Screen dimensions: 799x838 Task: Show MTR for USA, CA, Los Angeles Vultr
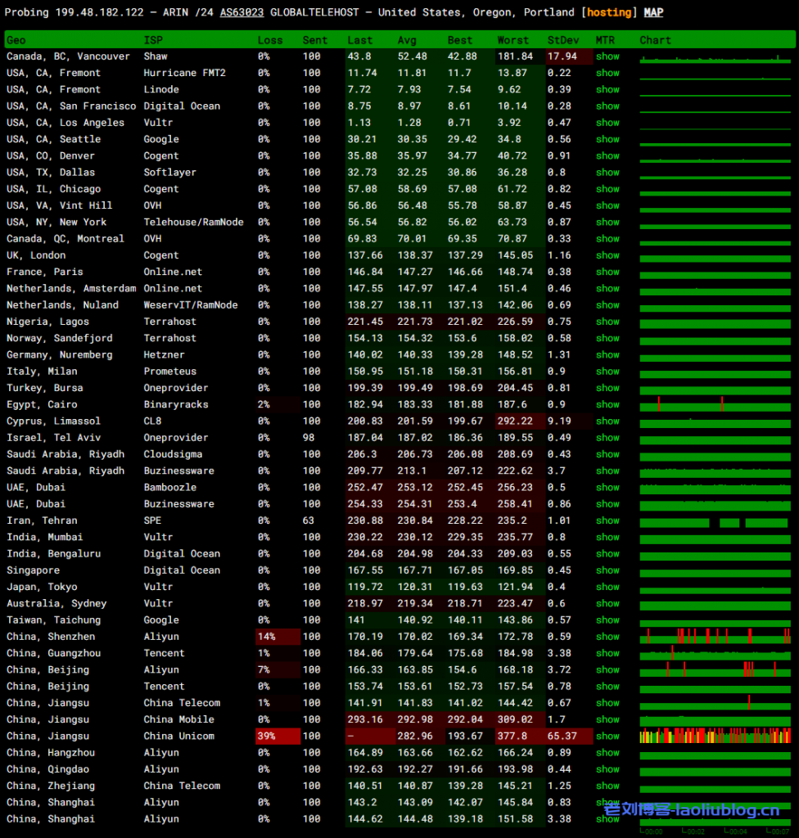607,123
